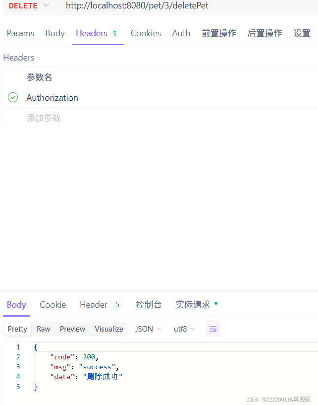This screenshot has width=318, height=405.
Task: Click the Authorization parameter name cell
Action: 52,98
